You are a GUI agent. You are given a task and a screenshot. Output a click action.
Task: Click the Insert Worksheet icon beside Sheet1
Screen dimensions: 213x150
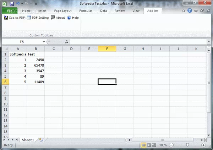pyautogui.click(x=41, y=140)
